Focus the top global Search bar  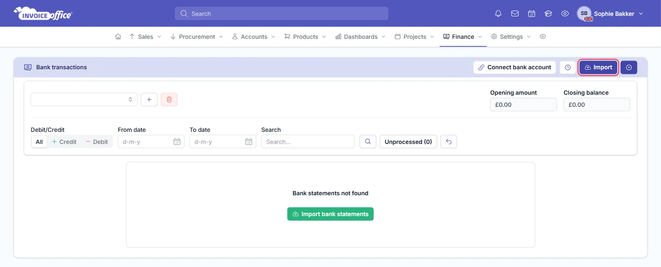[x=281, y=13]
